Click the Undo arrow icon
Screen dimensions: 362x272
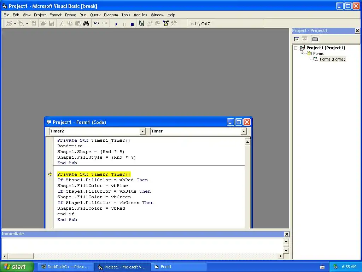97,24
